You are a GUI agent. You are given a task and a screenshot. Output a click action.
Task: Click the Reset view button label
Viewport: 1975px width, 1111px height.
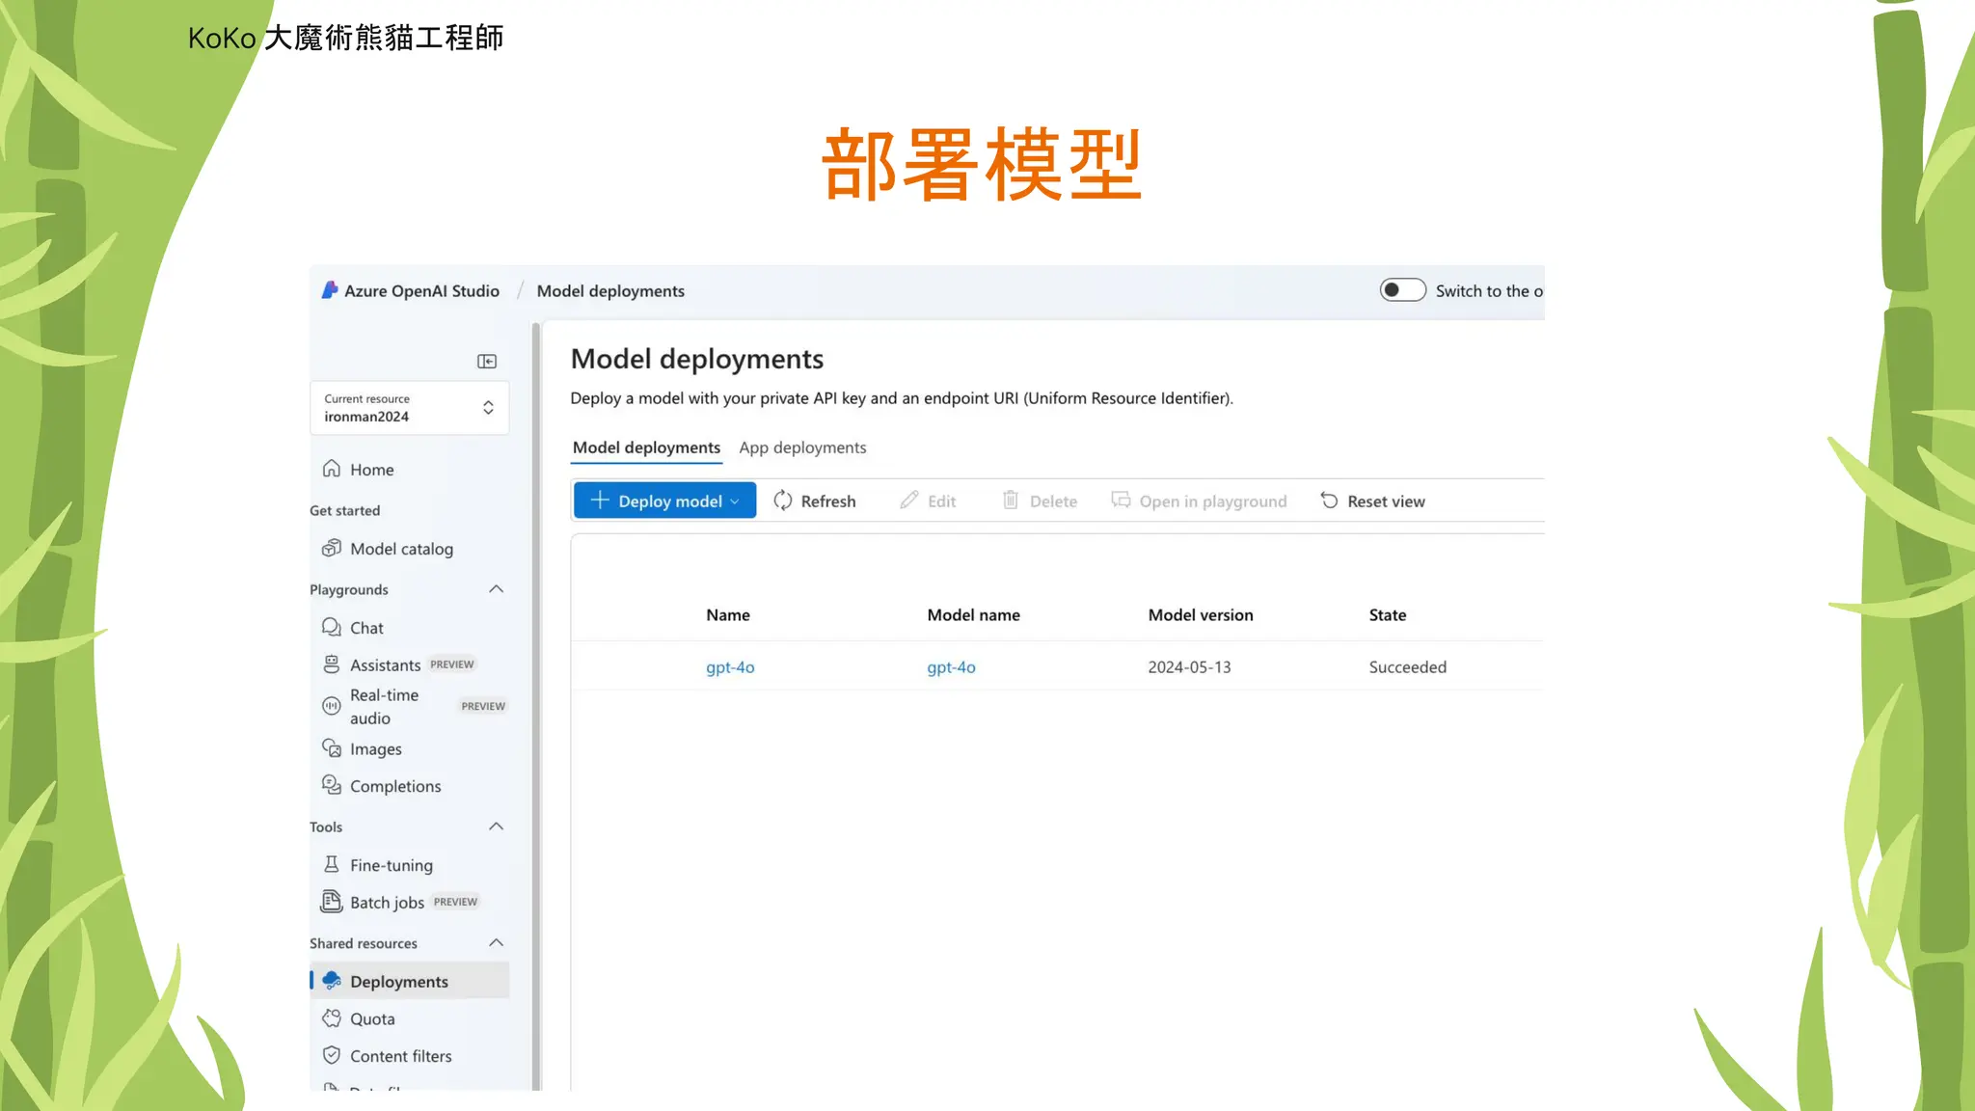pos(1386,501)
